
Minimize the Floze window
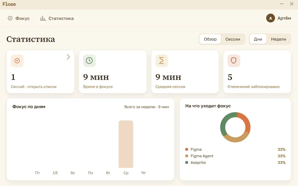point(282,4)
